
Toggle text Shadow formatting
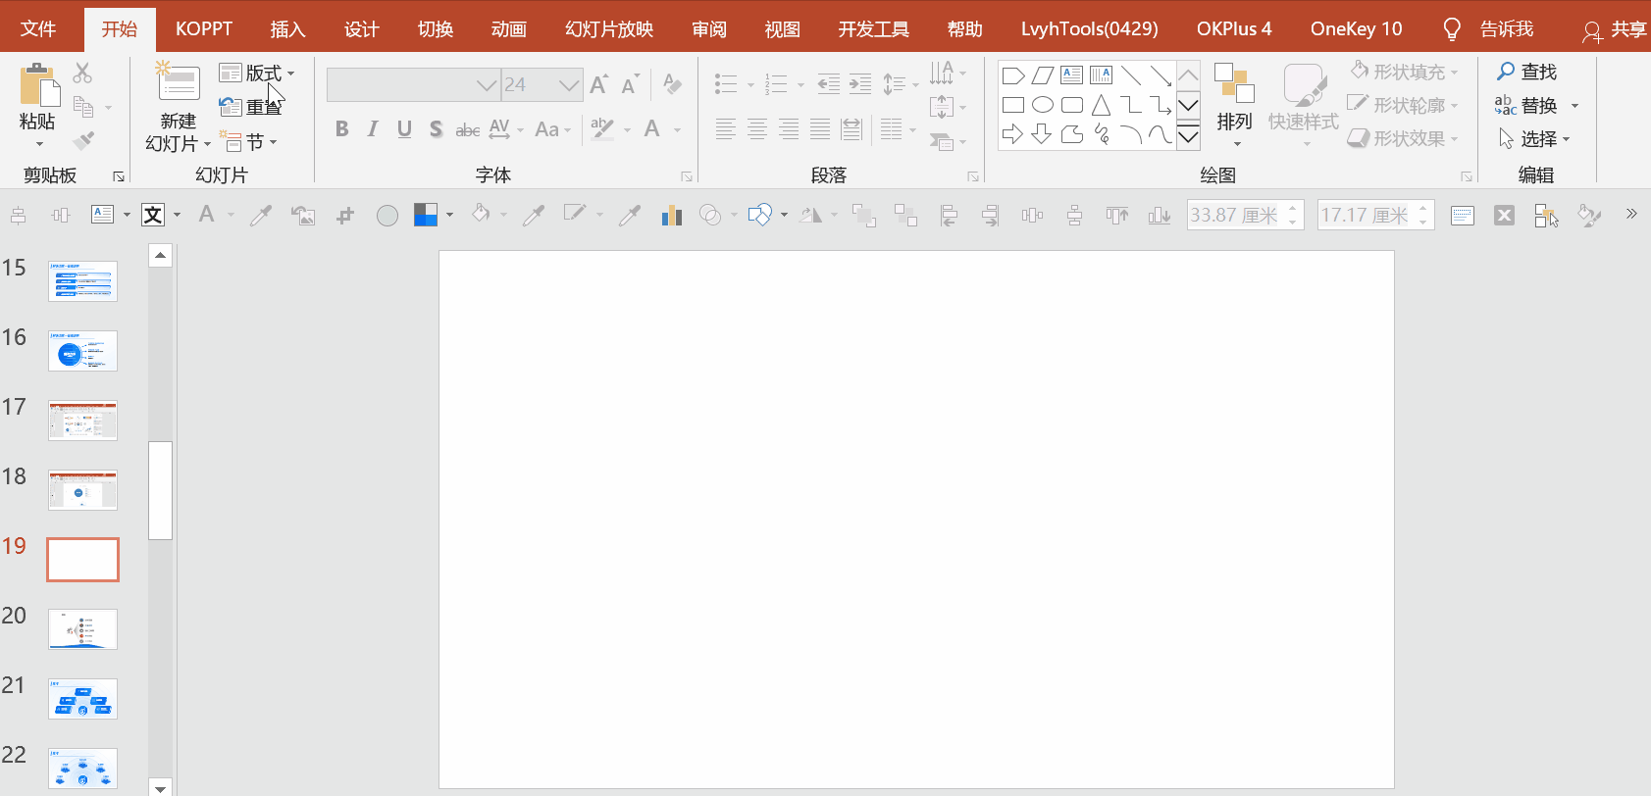click(x=436, y=128)
